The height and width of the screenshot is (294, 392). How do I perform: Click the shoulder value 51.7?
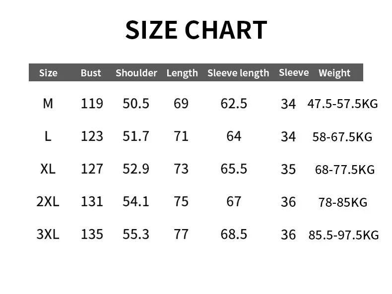coord(136,136)
